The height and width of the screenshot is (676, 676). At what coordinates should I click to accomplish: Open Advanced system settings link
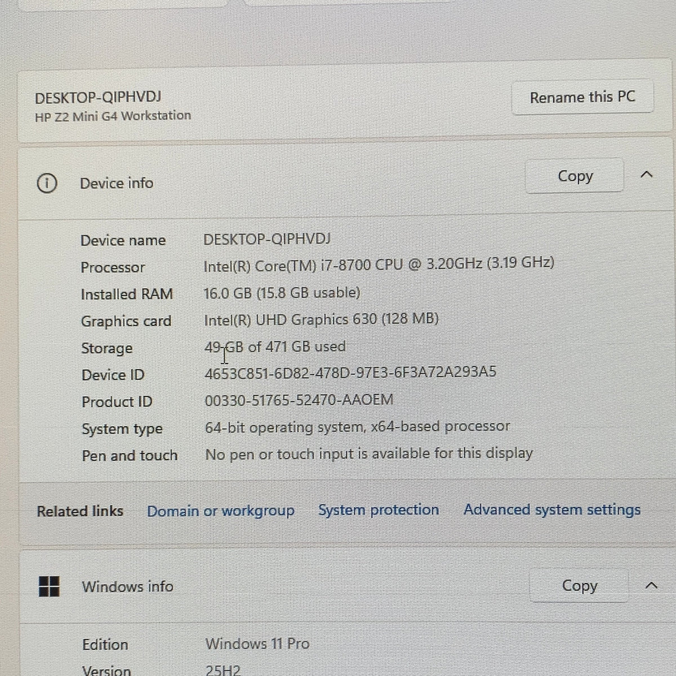[552, 510]
